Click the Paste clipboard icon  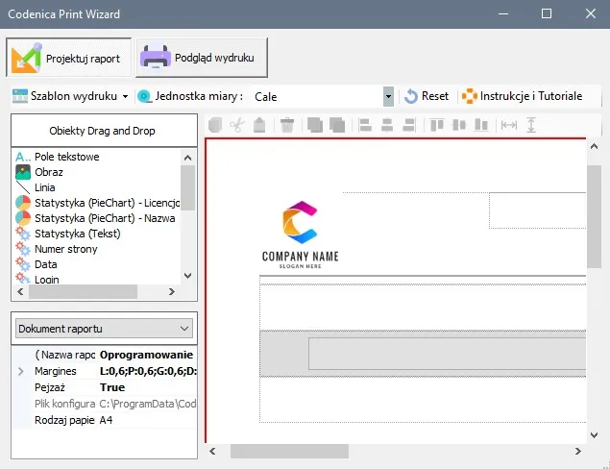[x=259, y=125]
